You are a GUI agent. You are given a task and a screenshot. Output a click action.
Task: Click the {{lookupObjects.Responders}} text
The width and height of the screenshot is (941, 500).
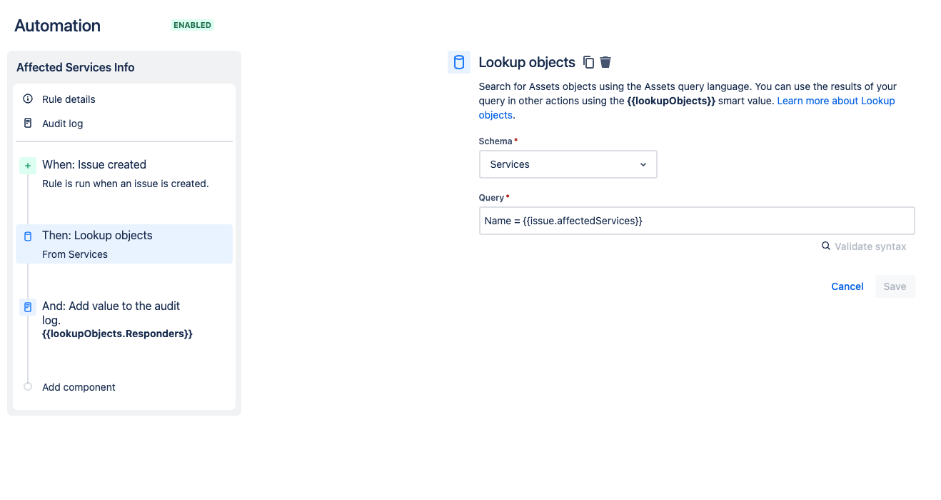[x=118, y=334]
